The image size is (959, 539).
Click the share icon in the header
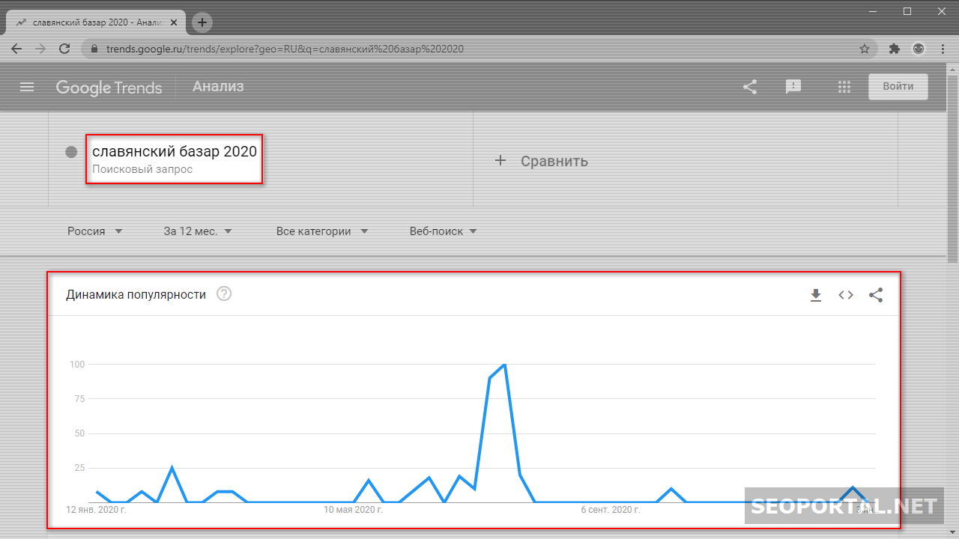(x=750, y=87)
